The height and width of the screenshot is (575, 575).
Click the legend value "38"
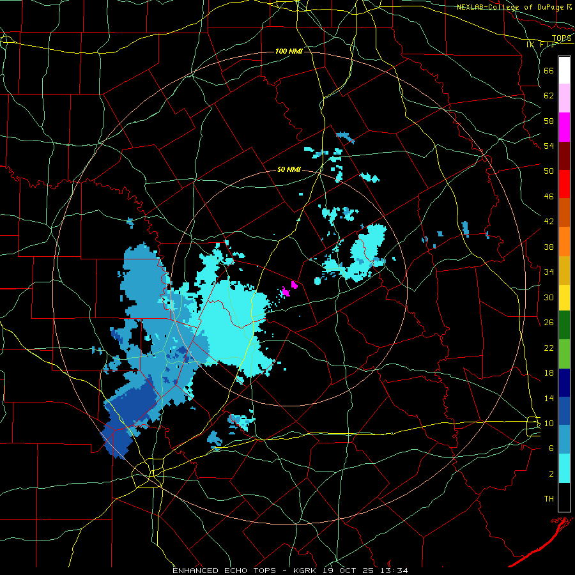[549, 247]
